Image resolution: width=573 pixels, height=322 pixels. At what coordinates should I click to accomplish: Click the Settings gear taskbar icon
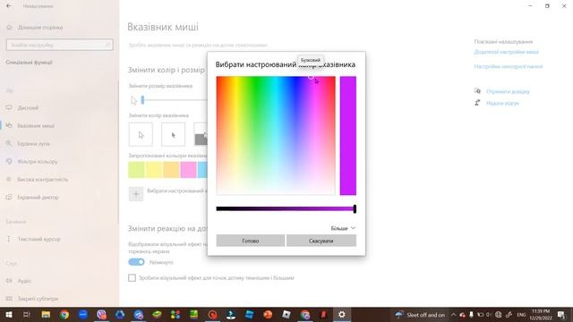coord(342,314)
